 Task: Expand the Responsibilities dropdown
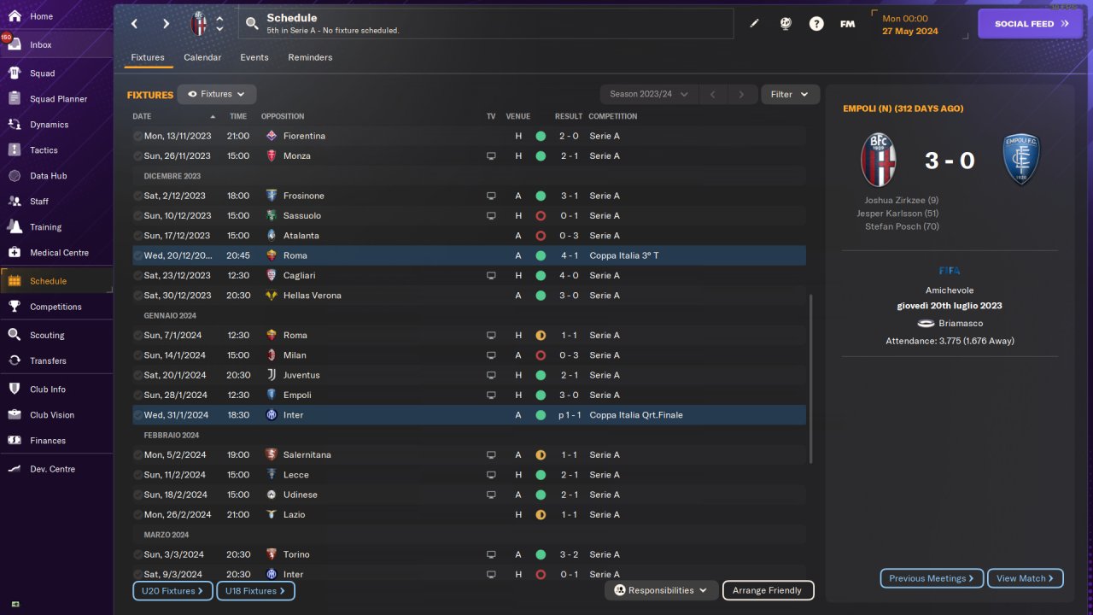click(662, 590)
